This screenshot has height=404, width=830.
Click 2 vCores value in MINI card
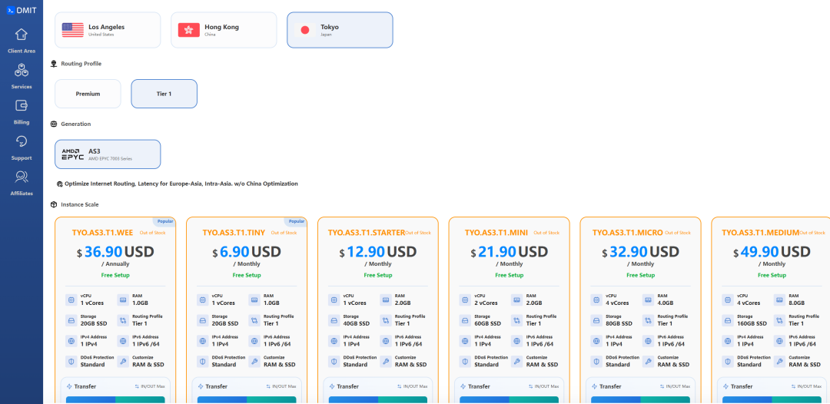point(486,303)
